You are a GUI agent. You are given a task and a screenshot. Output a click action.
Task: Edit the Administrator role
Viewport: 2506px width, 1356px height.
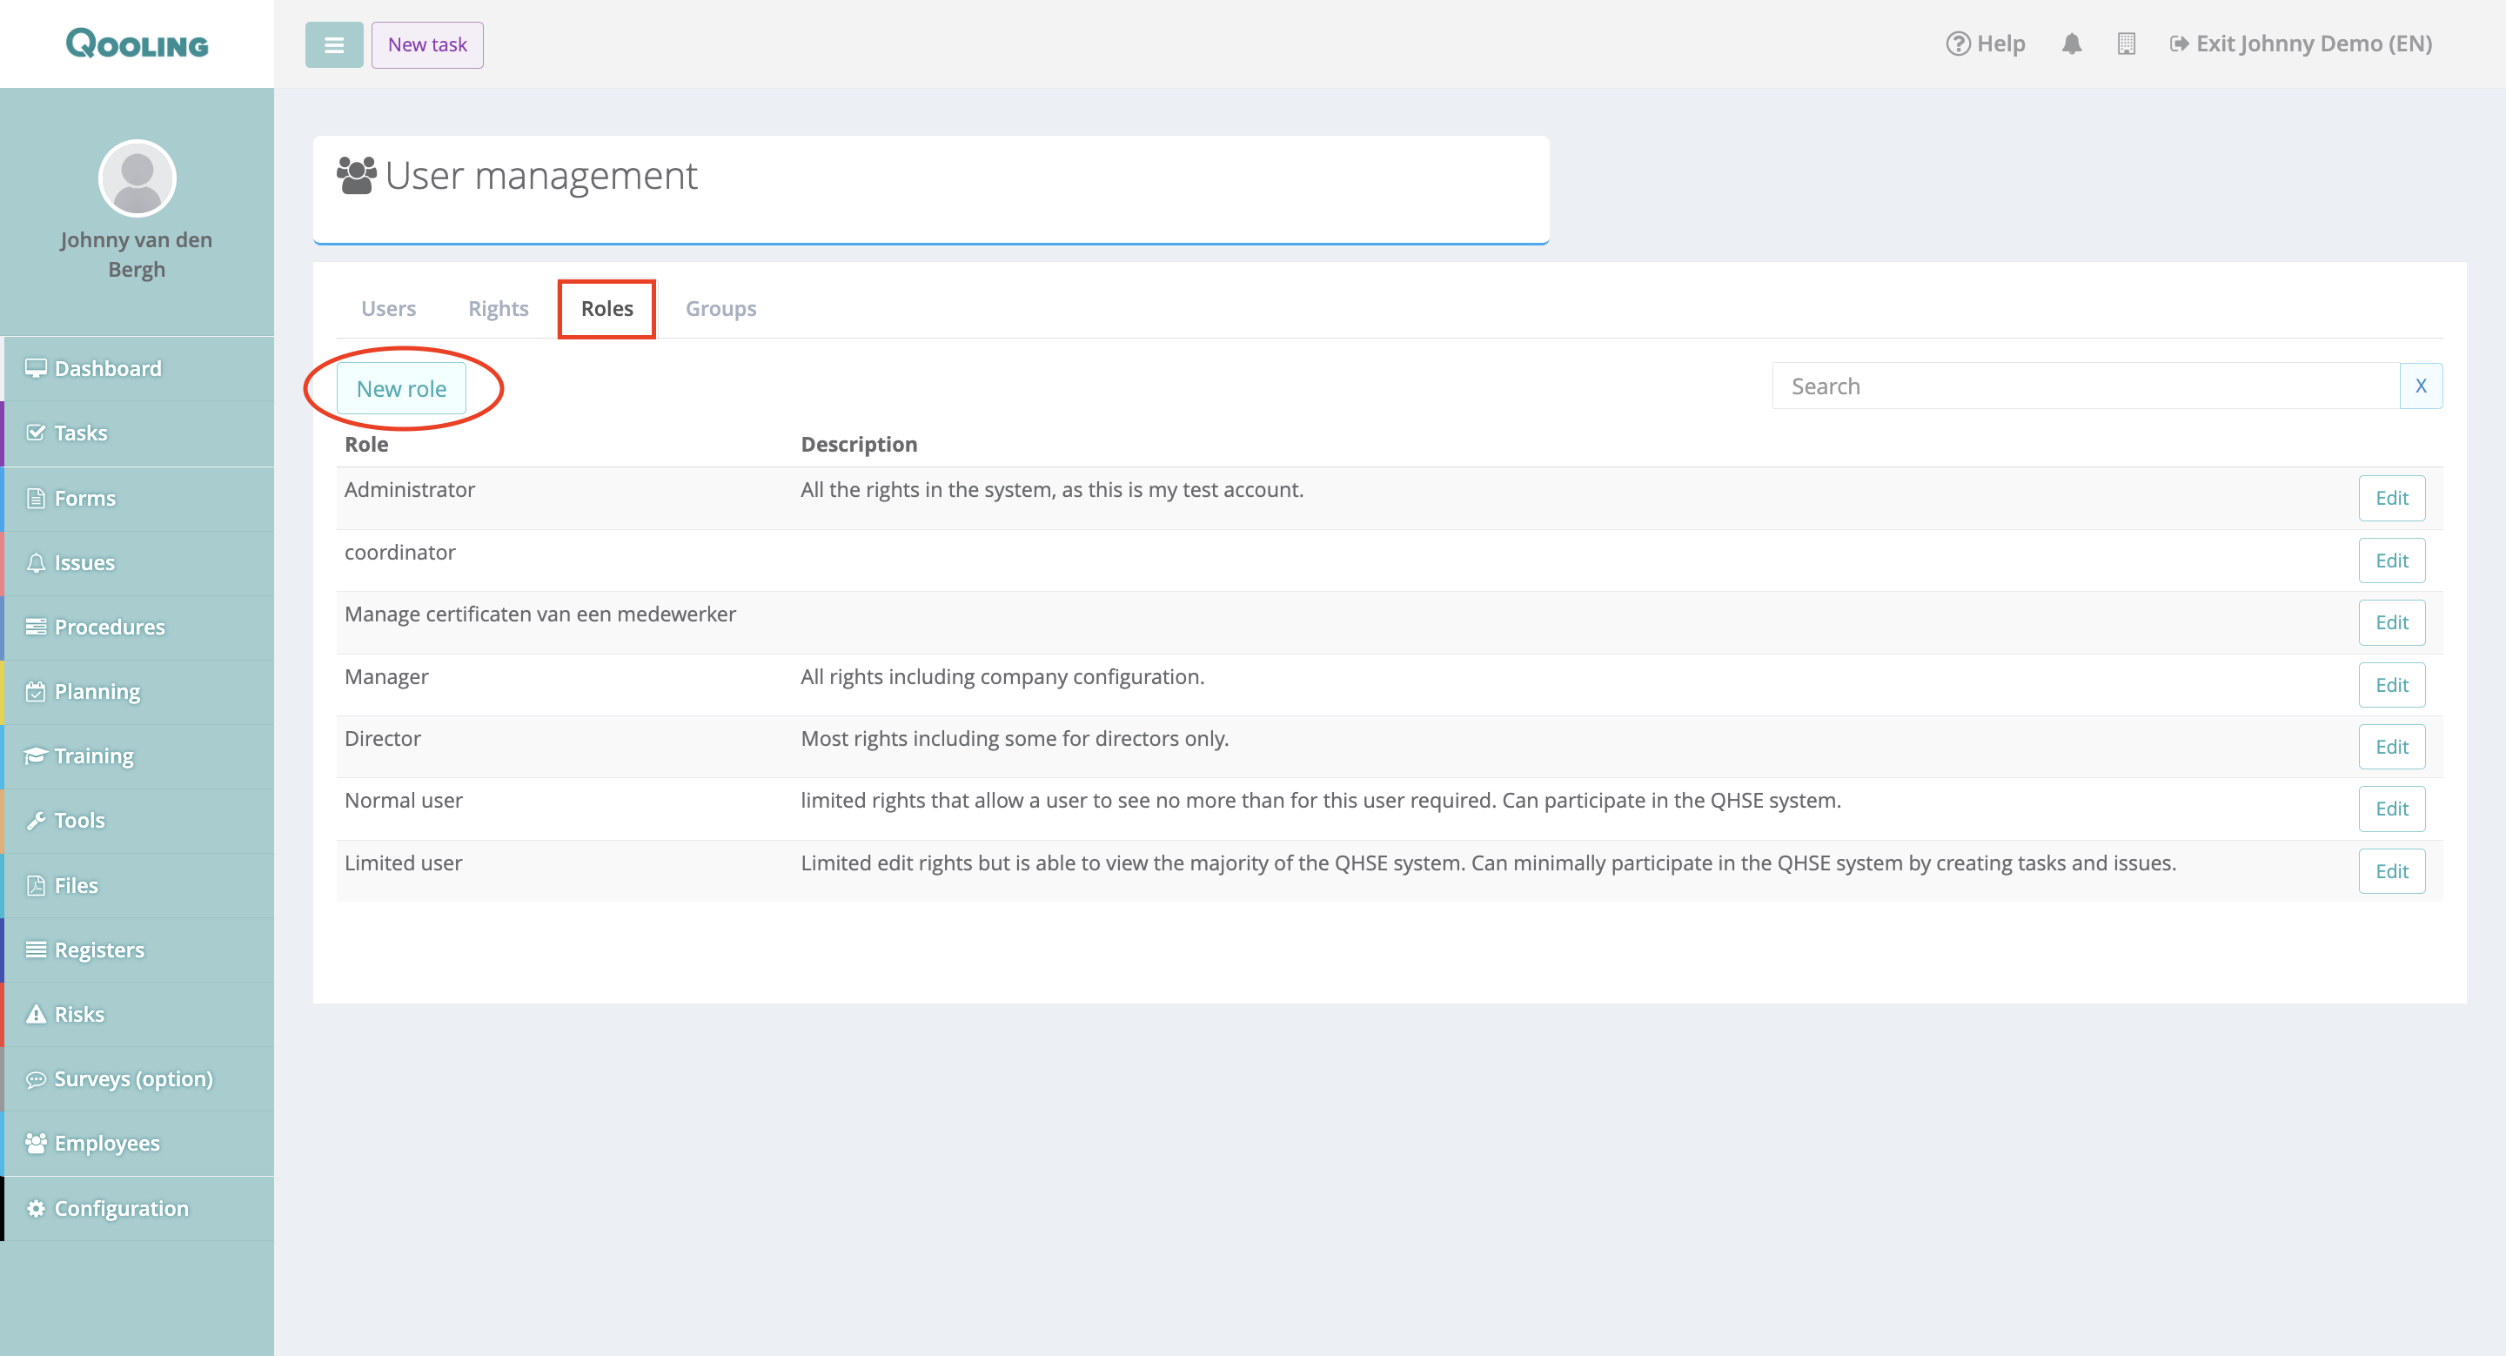click(x=2391, y=498)
